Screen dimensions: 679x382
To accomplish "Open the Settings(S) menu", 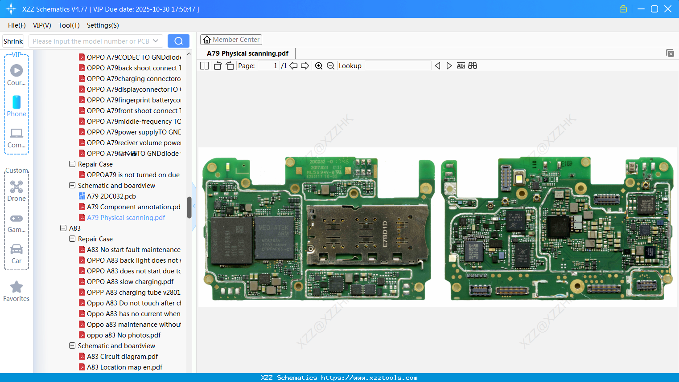I will [103, 25].
